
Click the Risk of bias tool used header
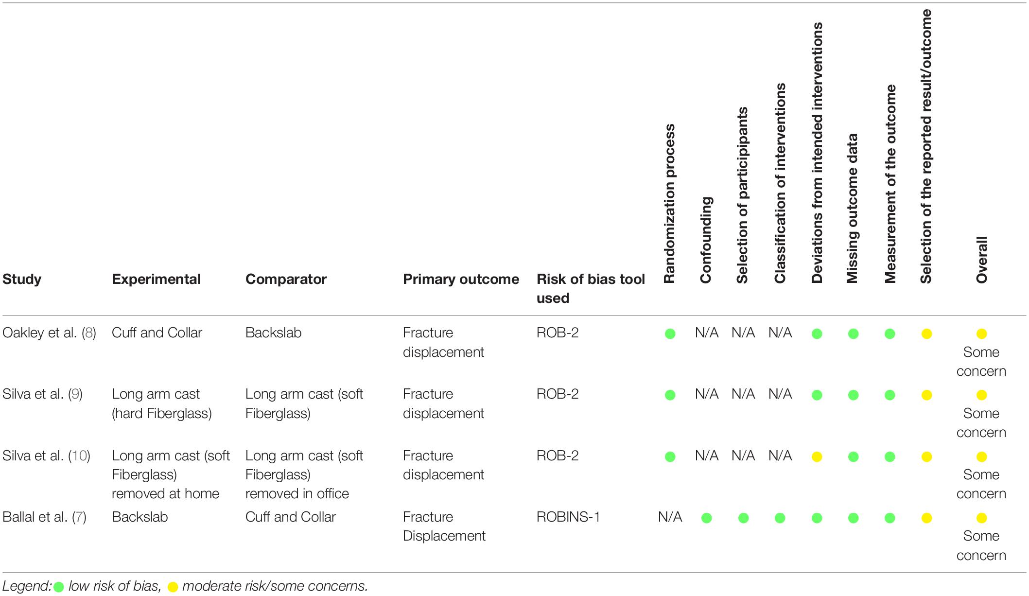pyautogui.click(x=591, y=289)
